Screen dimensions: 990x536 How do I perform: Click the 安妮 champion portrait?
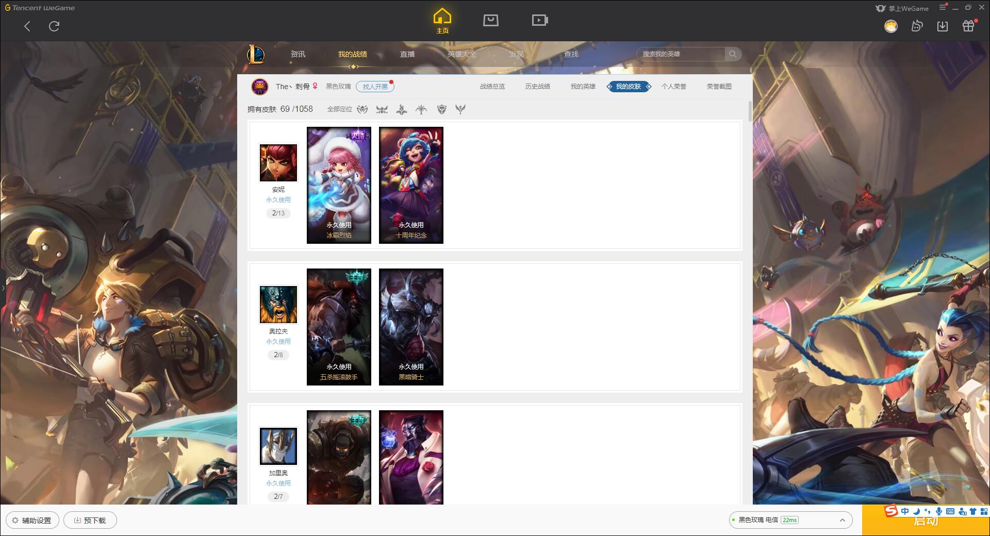pyautogui.click(x=278, y=163)
